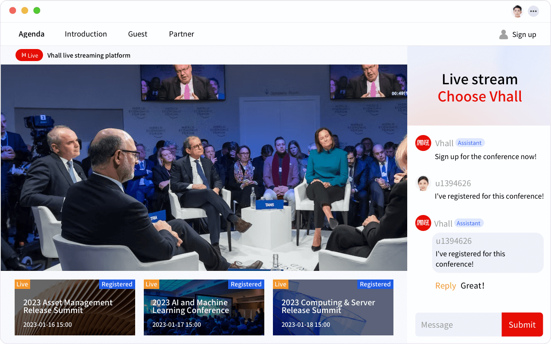Click user u1394626's avatar in chat
The width and height of the screenshot is (551, 344).
tap(423, 183)
